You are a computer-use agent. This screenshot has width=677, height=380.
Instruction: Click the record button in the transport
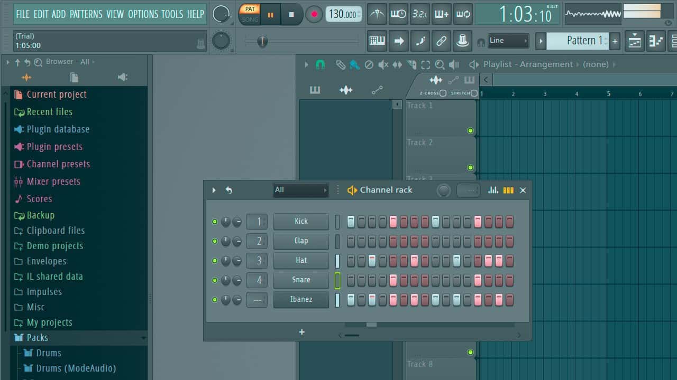point(314,14)
